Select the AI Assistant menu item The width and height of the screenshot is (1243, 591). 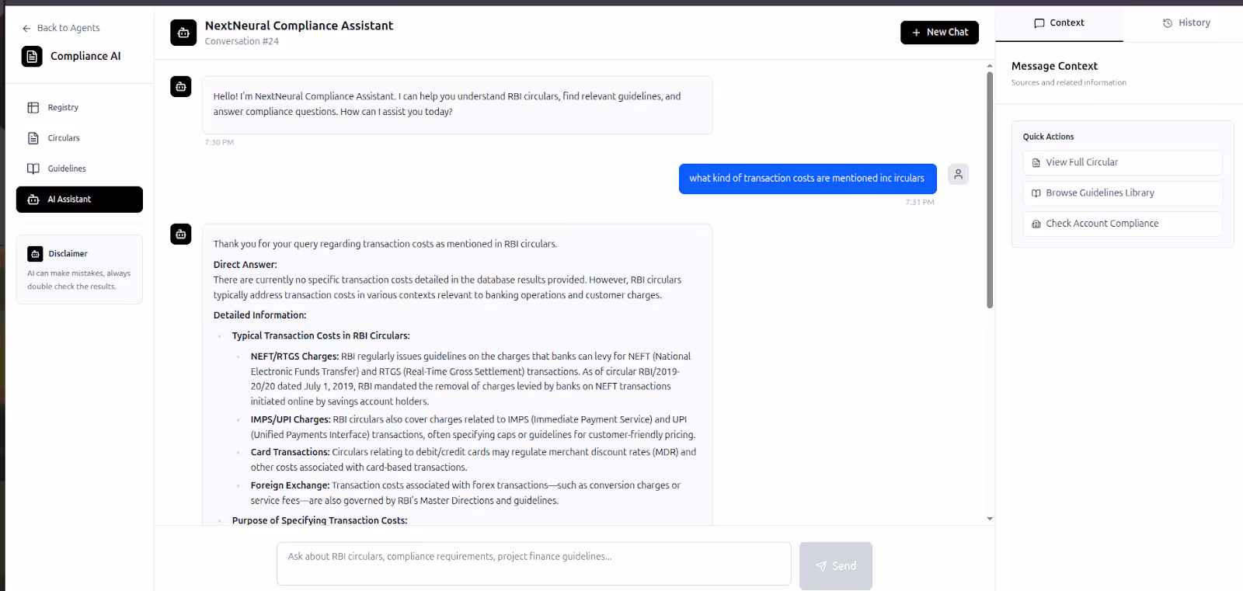tap(79, 200)
